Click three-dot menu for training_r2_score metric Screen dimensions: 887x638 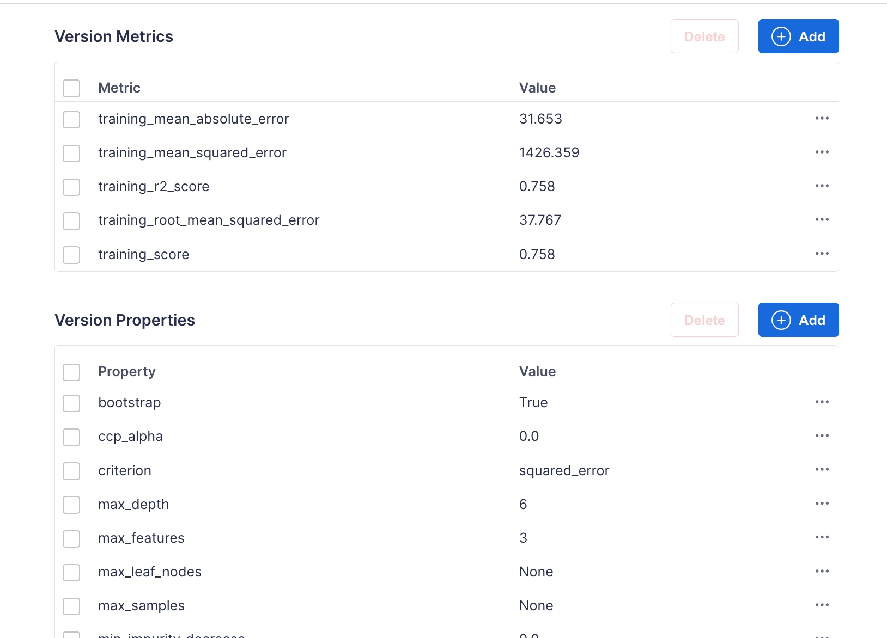pyautogui.click(x=822, y=186)
